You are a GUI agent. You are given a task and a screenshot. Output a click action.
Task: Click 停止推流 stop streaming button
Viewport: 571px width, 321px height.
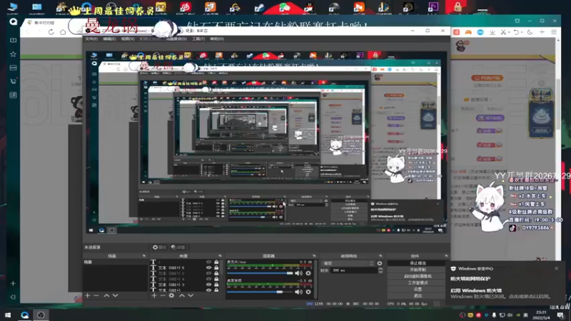418,263
